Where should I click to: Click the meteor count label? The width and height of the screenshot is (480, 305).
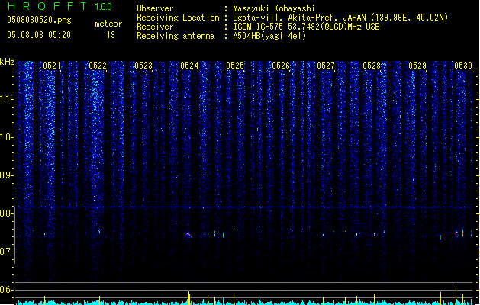click(108, 24)
